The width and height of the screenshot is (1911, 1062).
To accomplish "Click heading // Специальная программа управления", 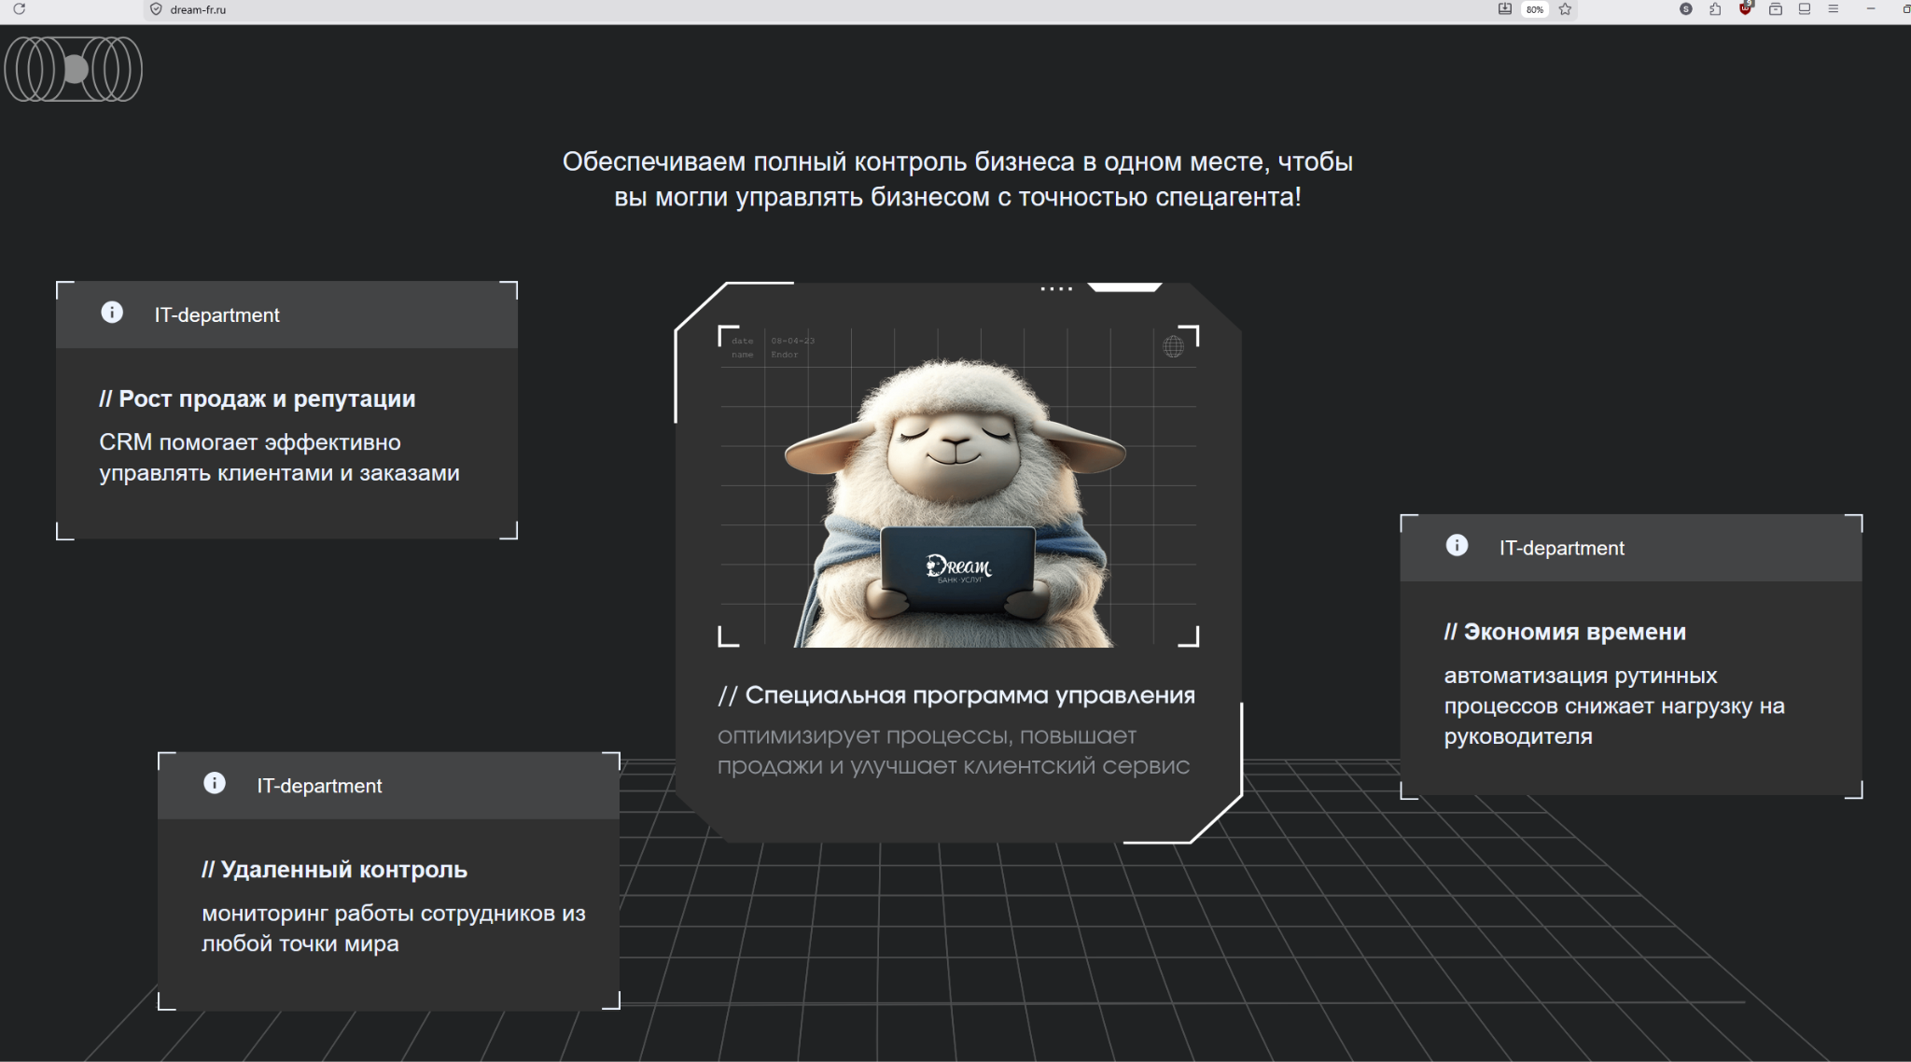I will click(956, 695).
